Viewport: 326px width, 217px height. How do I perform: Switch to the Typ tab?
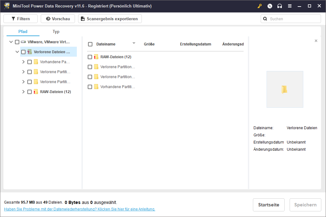(56, 31)
